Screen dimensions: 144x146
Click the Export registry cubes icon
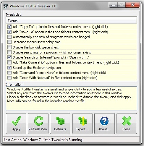[x=82, y=121]
